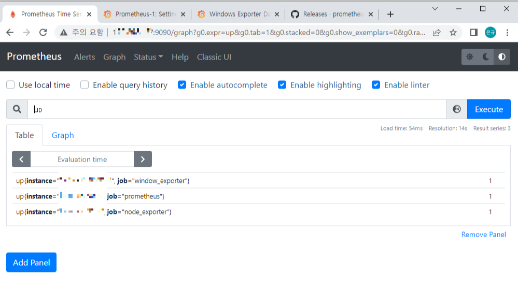
Task: Select the dark theme moon icon
Action: coord(486,57)
